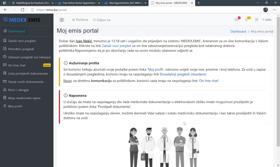Open notifications bell with yellow badge
The width and height of the screenshot is (280, 167).
coord(247,20)
